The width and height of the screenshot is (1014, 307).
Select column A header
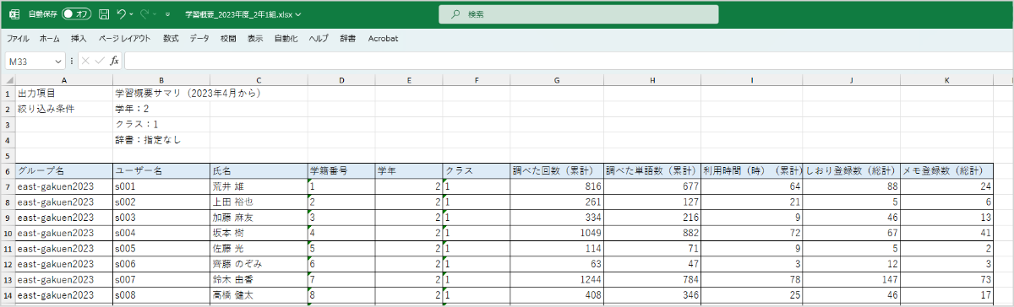64,80
